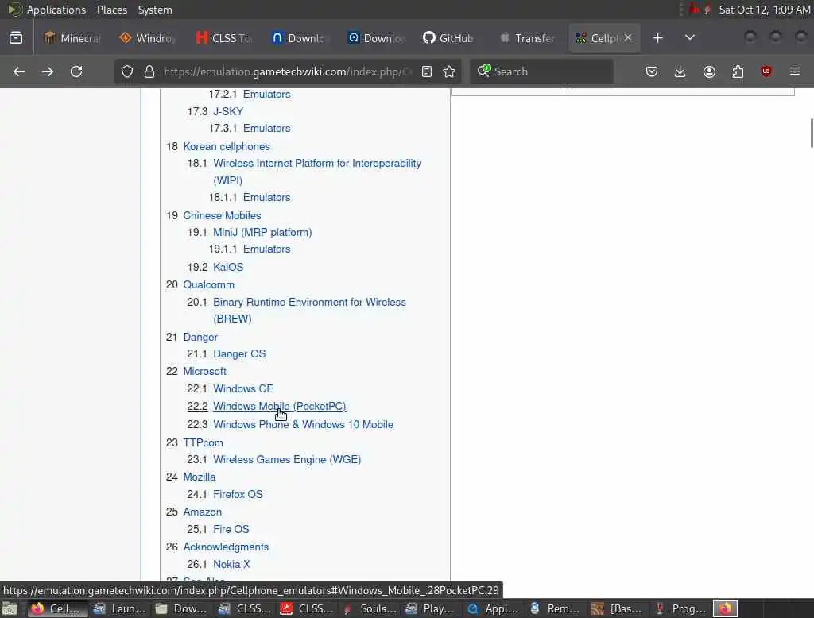Open Windows Mobile (PocketPC) link
This screenshot has width=814, height=618.
(279, 406)
